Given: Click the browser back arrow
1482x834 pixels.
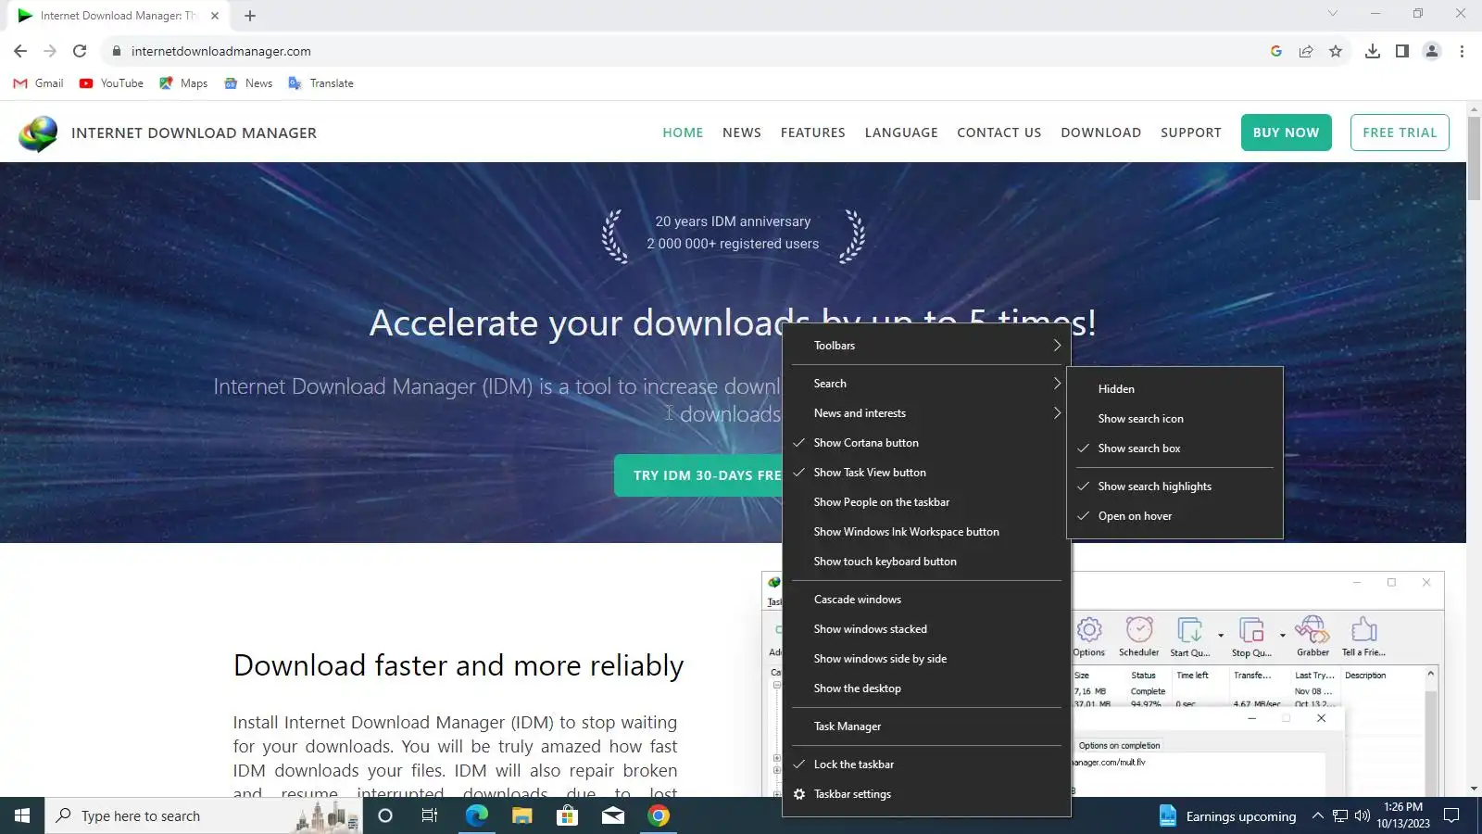Looking at the screenshot, I should coord(20,51).
